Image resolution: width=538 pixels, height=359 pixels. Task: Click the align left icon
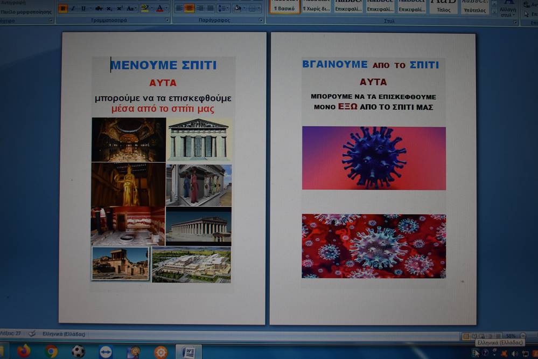pos(179,8)
